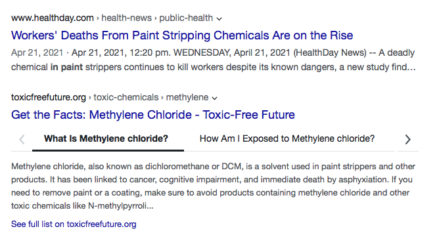This screenshot has height=248, width=437.
Task: Click the toxicfreefuture.org site address
Action: click(49, 97)
